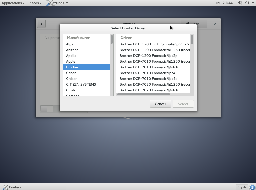Viewport: 256px width, 190px height.
Task: Open the power menu icon
Action: 247,3
